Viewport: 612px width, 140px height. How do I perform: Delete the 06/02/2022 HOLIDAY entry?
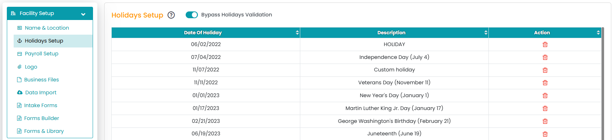click(x=545, y=45)
